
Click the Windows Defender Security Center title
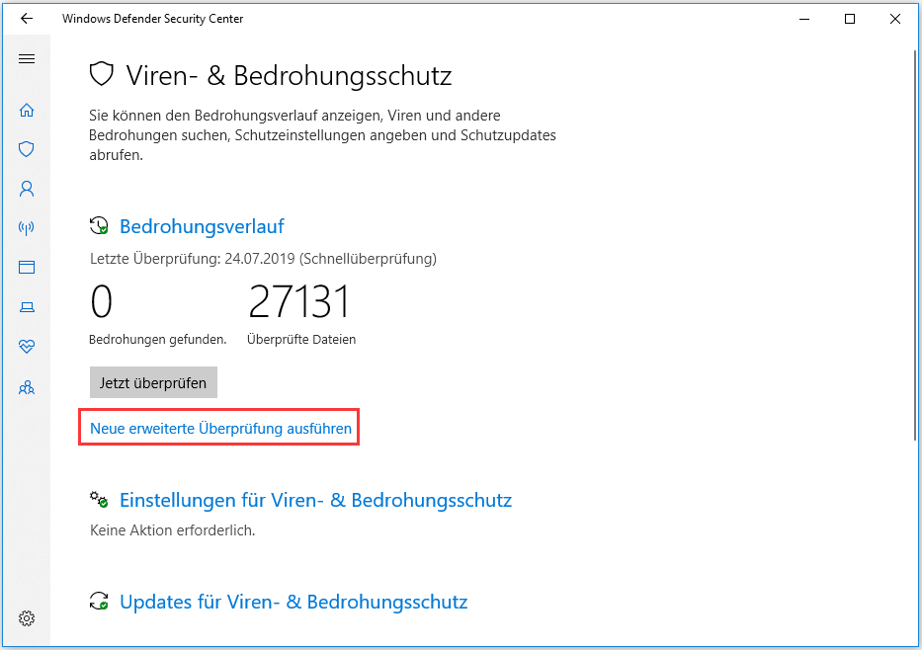pyautogui.click(x=153, y=19)
